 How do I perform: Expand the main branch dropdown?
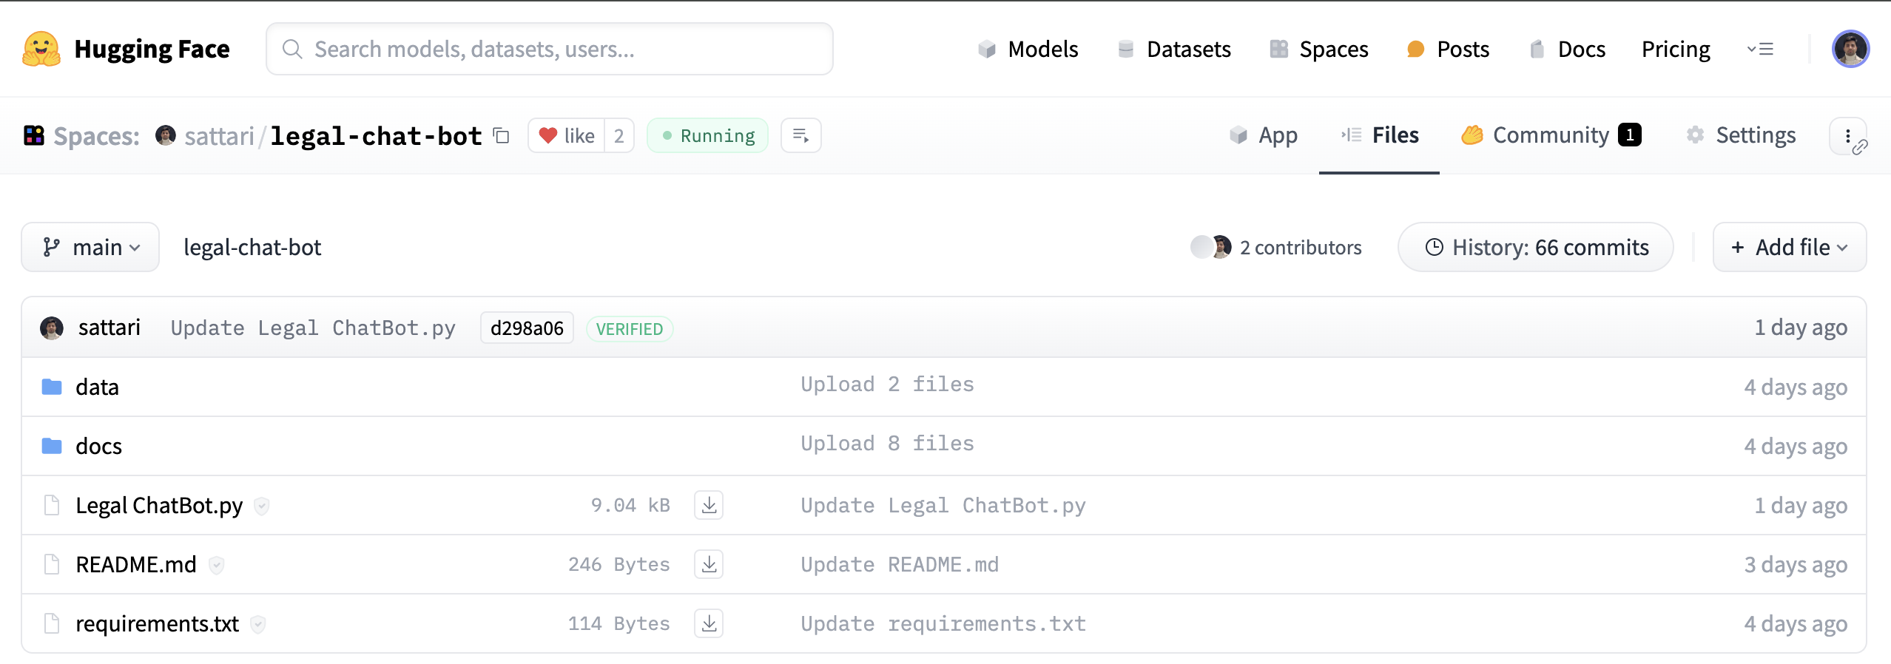[x=90, y=247]
